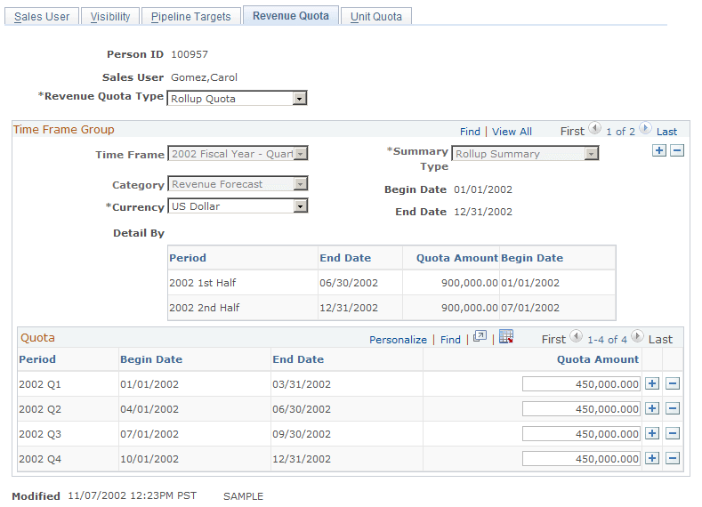The image size is (702, 507).
Task: Click the 2002 Q4 begin date 10/01/2002
Action: point(149,459)
